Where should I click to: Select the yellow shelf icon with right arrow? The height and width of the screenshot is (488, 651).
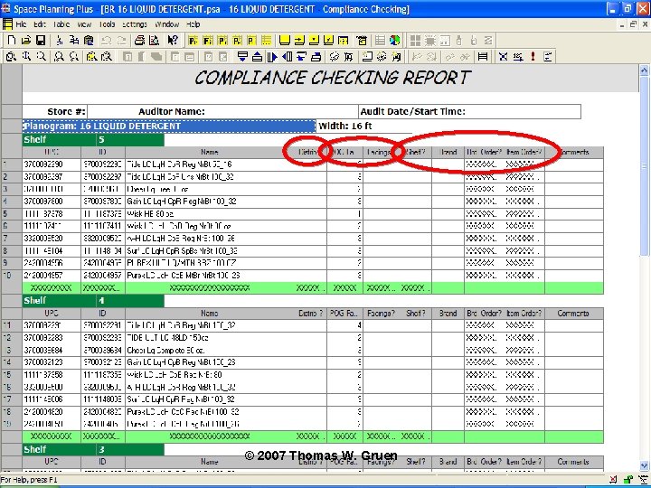point(299,41)
